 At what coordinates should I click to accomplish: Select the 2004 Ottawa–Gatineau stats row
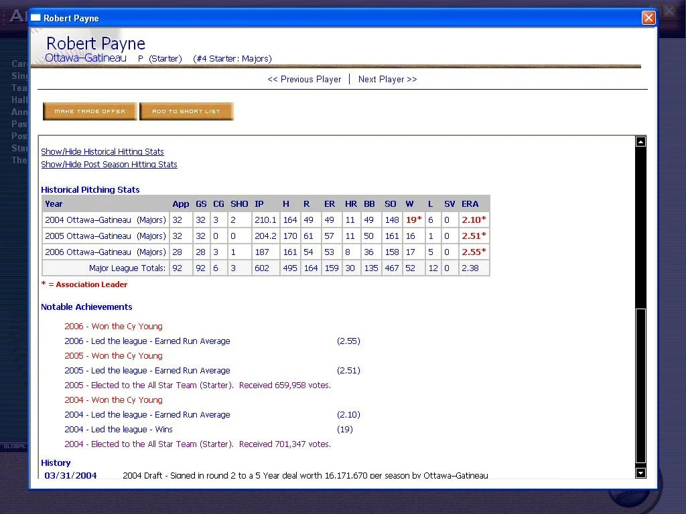coord(105,220)
